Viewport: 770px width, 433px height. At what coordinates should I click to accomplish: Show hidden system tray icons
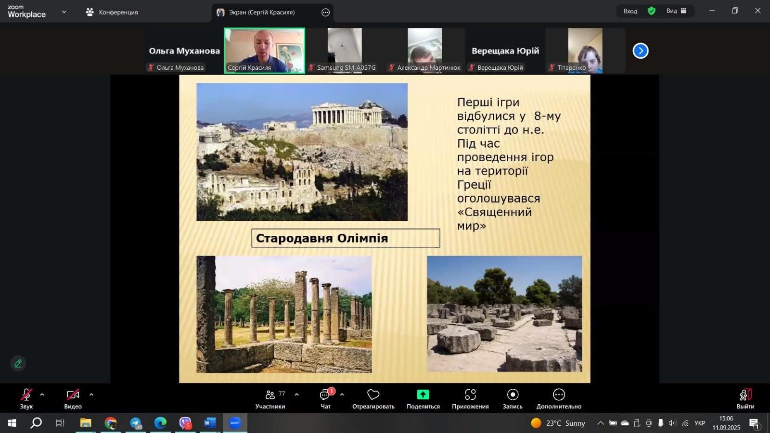coord(600,423)
